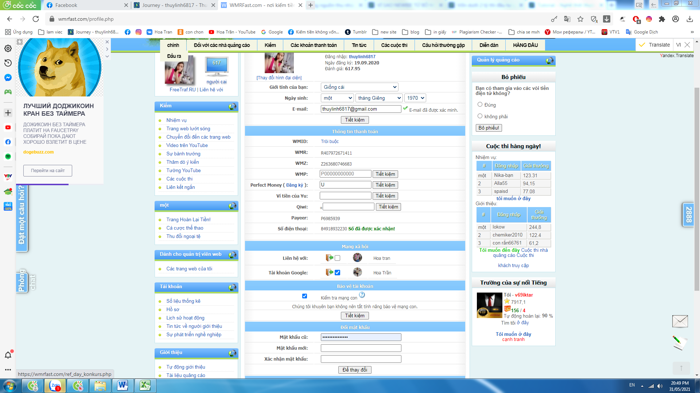Select the 'Đúng' poll radio option
This screenshot has height=393, width=700.
click(x=480, y=104)
